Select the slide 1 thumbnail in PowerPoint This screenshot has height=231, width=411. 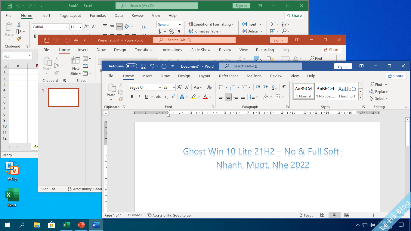63,97
